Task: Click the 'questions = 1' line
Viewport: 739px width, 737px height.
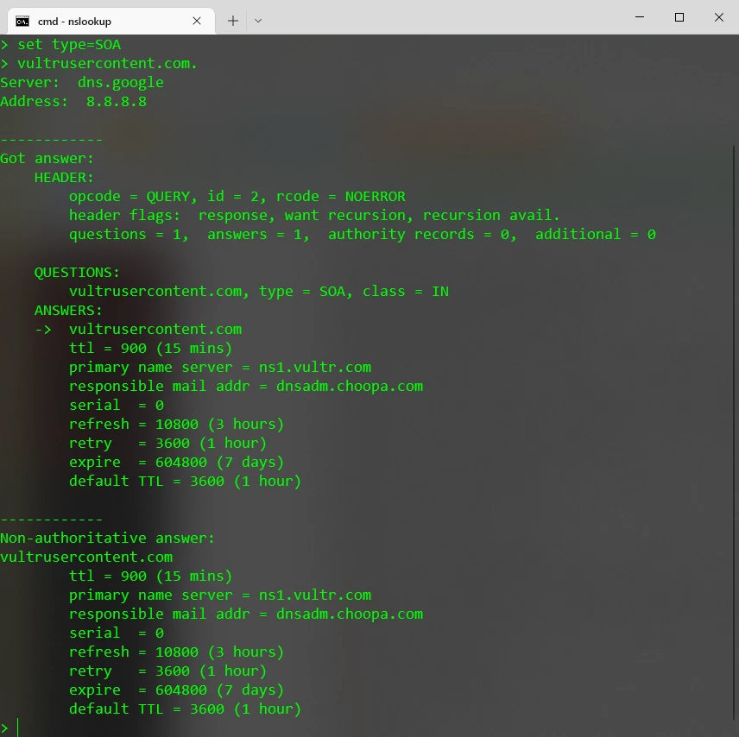Action: point(363,235)
